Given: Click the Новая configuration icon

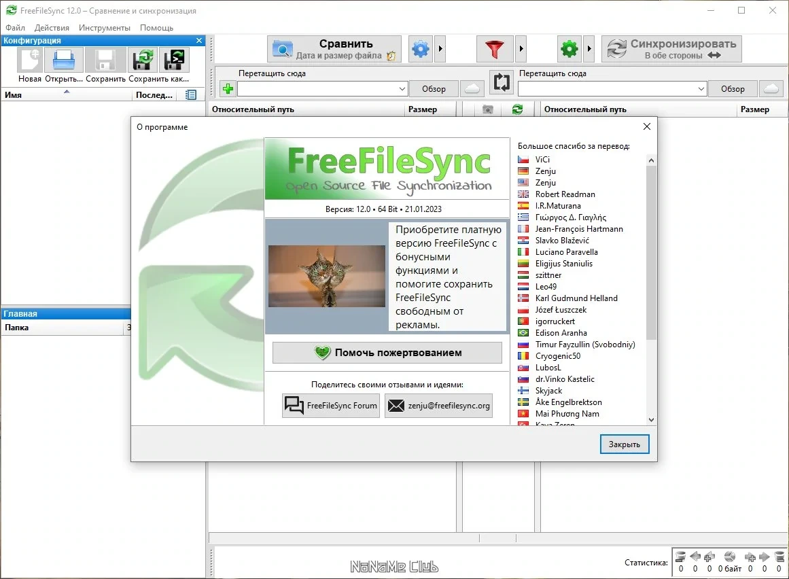Looking at the screenshot, I should coord(30,60).
